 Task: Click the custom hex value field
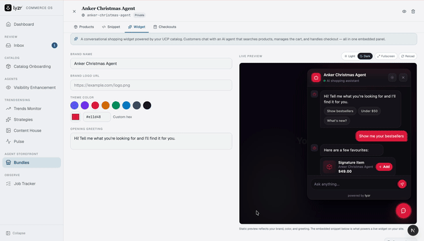click(97, 117)
